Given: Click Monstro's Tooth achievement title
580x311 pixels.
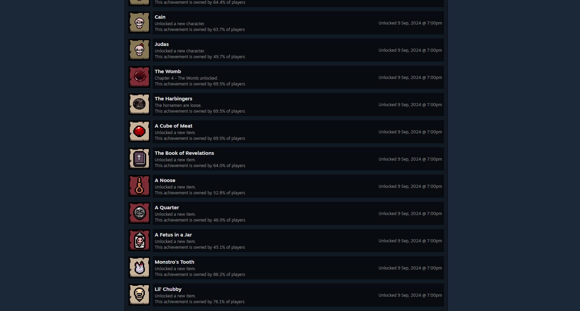Looking at the screenshot, I should pyautogui.click(x=174, y=262).
